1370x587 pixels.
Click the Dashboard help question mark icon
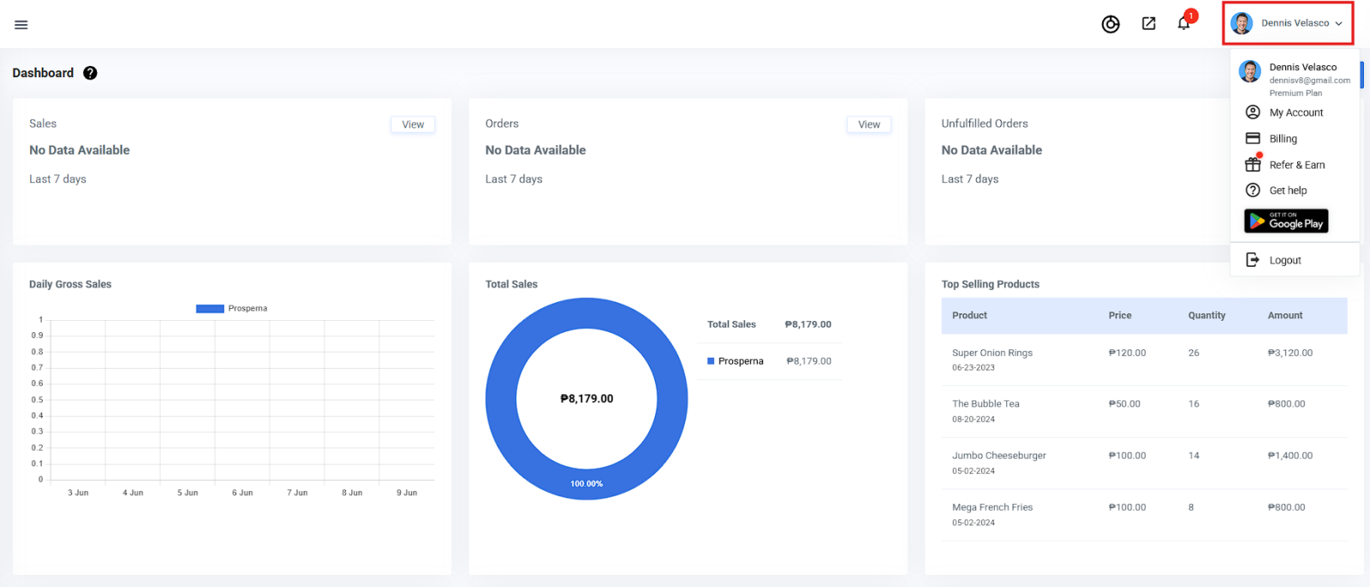coord(90,73)
